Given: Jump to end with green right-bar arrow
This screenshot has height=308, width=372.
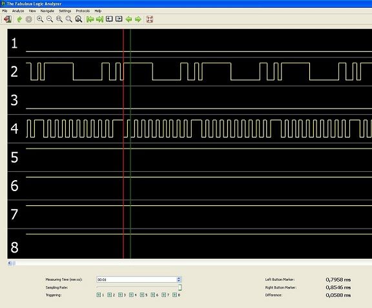Looking at the screenshot, I should [x=99, y=19].
